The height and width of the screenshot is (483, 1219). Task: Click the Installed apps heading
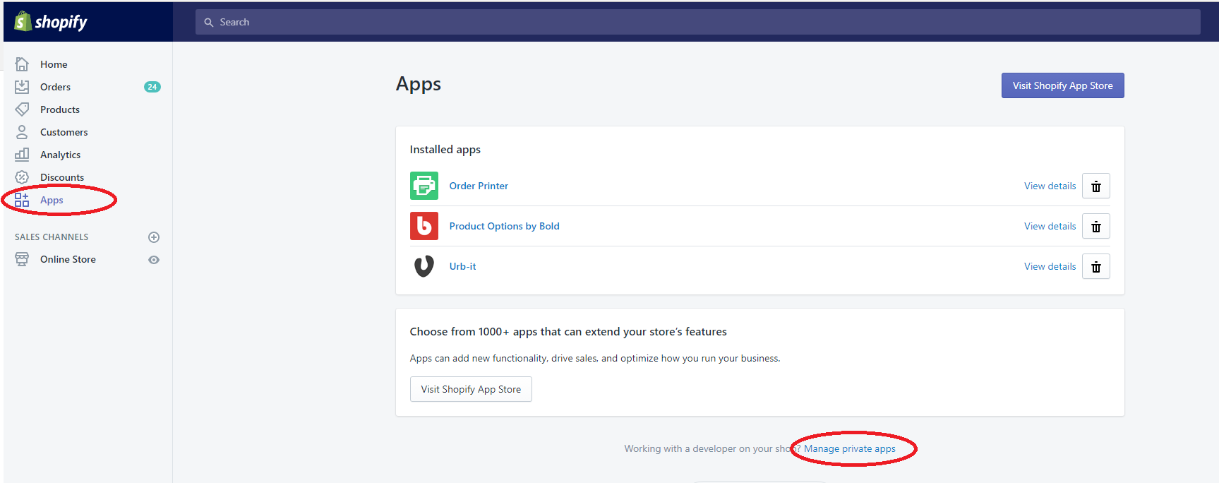click(x=445, y=150)
